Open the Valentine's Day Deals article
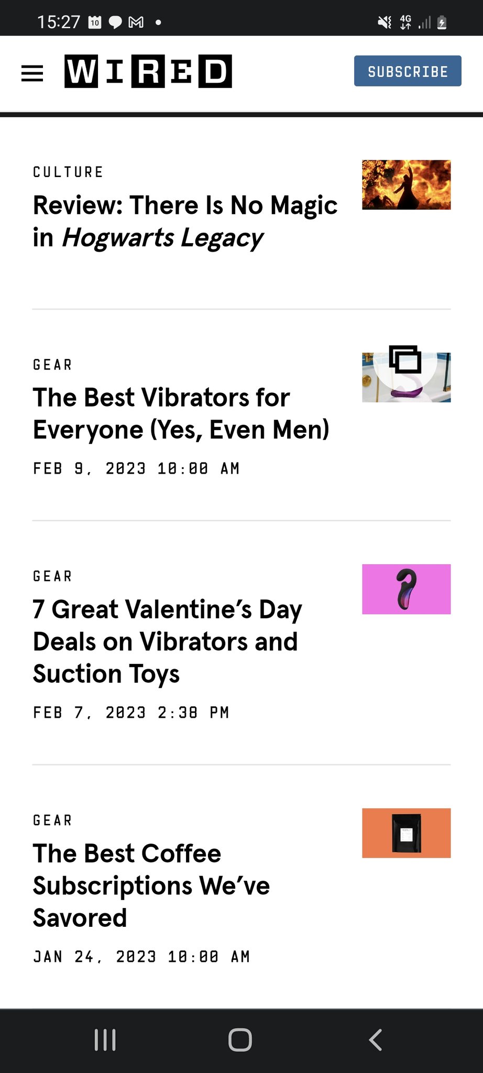 [167, 641]
